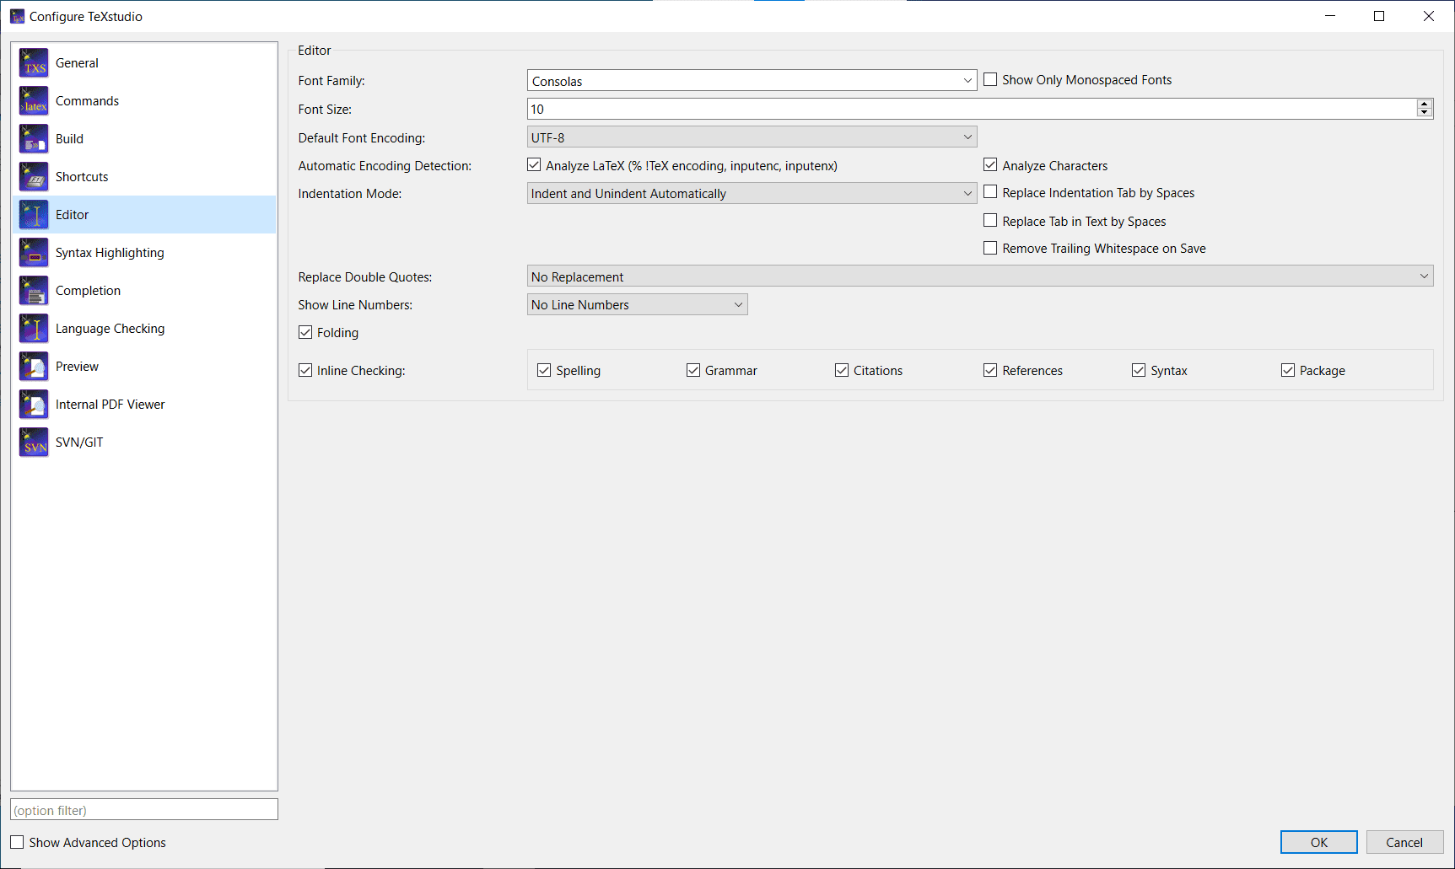Toggle Citations inline checking

842,370
